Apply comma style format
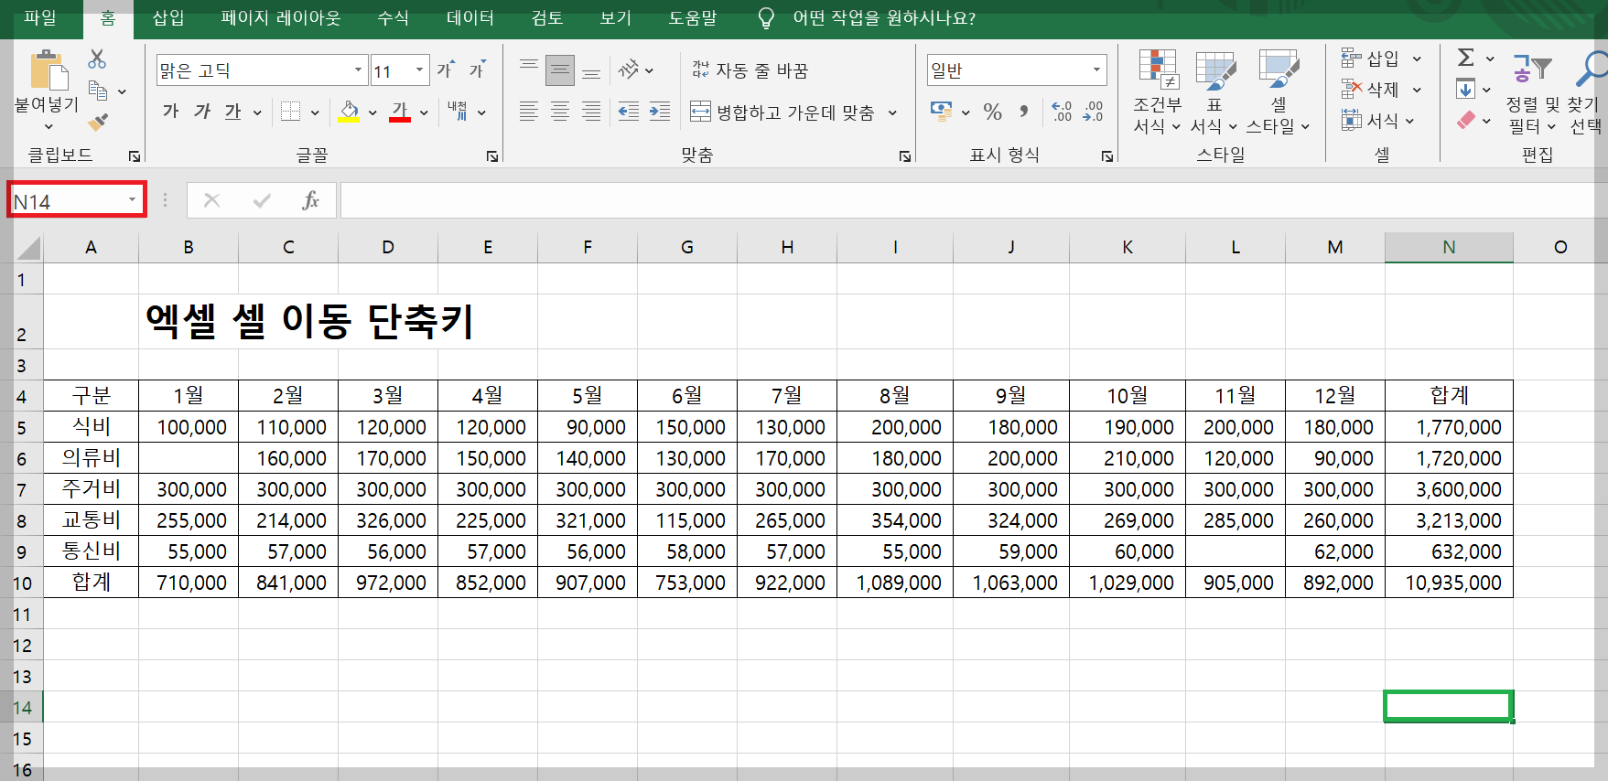 coord(1024,112)
